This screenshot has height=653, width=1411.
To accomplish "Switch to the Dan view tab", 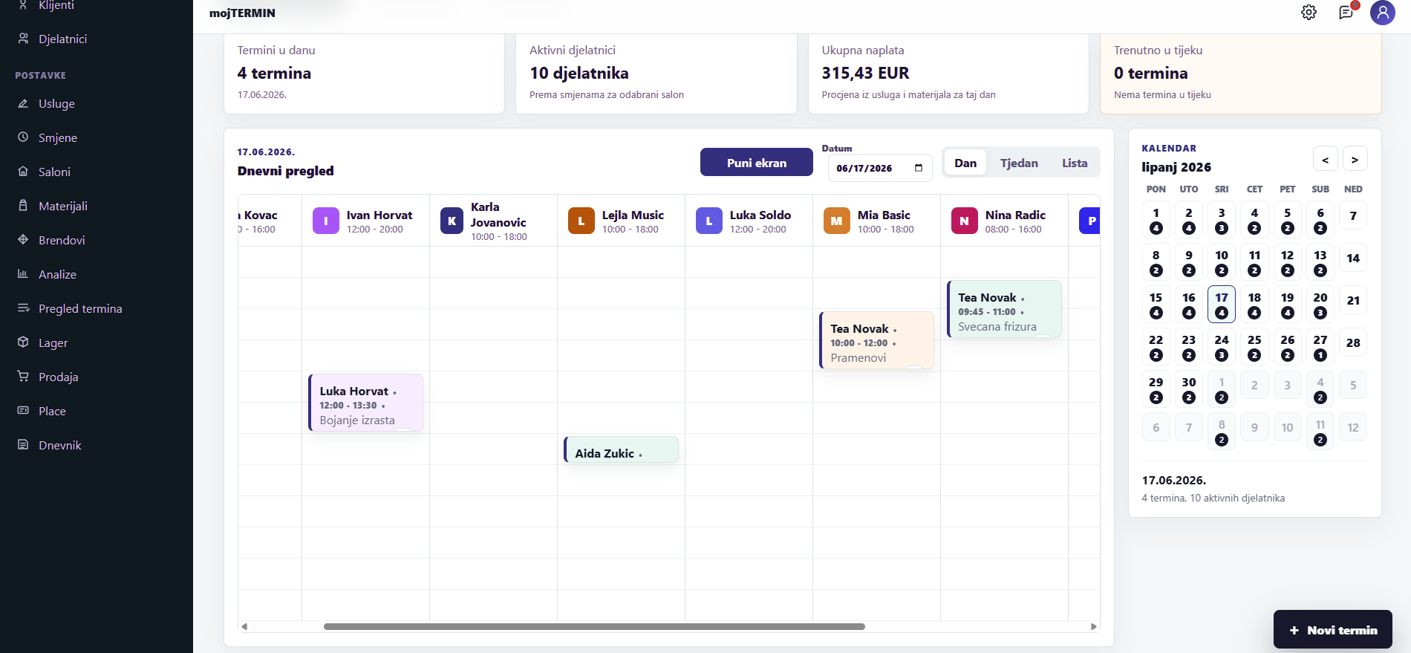I will (x=965, y=163).
